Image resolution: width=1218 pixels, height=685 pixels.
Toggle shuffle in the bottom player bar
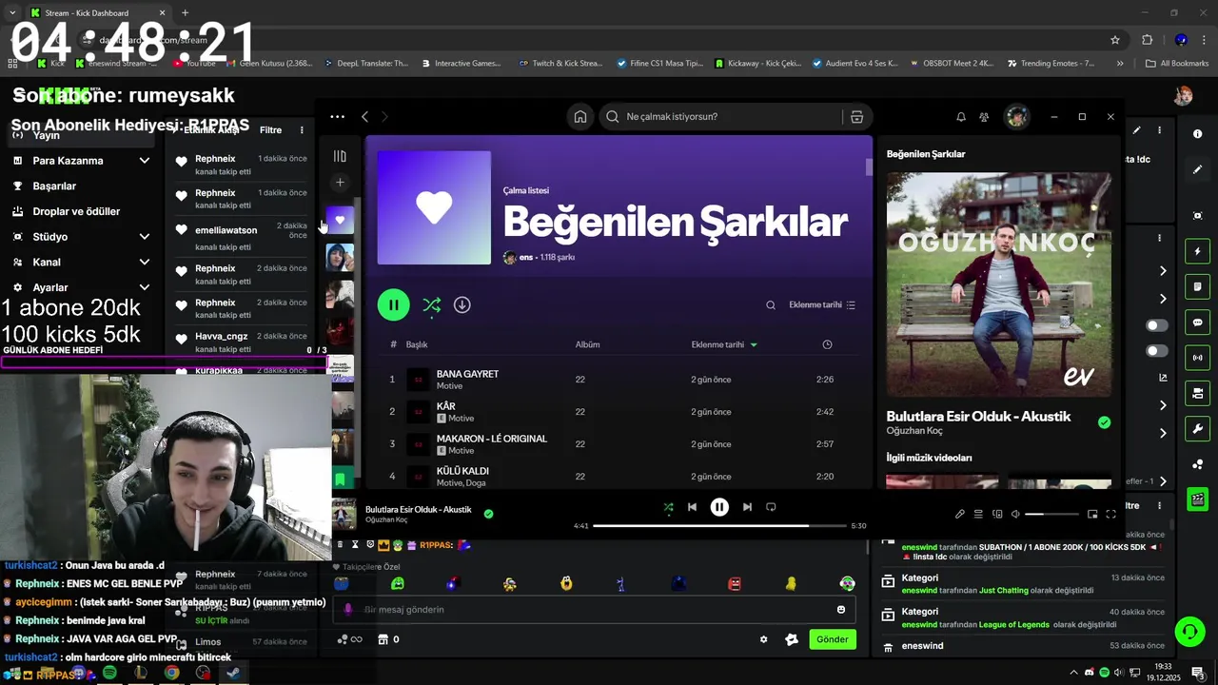click(668, 507)
